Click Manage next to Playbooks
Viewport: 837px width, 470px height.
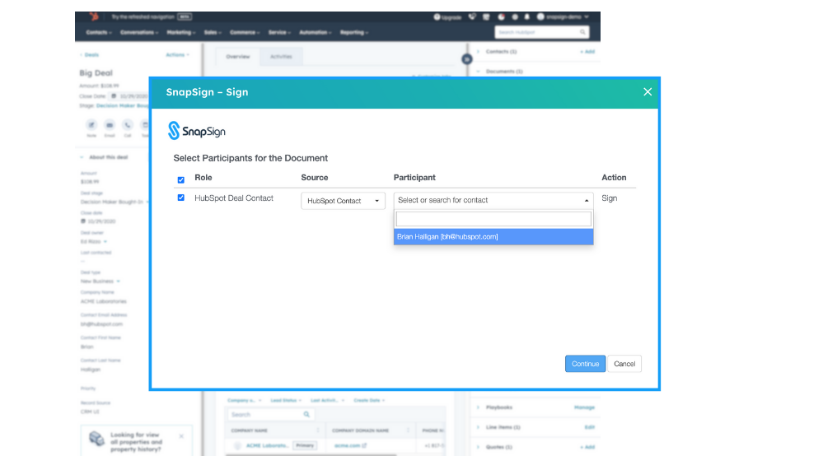pos(585,407)
